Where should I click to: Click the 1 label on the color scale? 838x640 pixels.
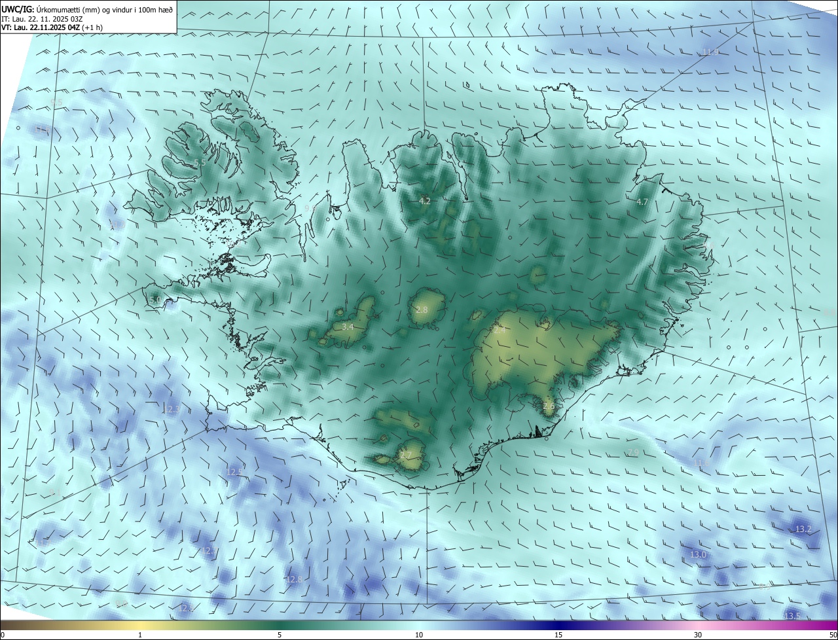click(140, 635)
